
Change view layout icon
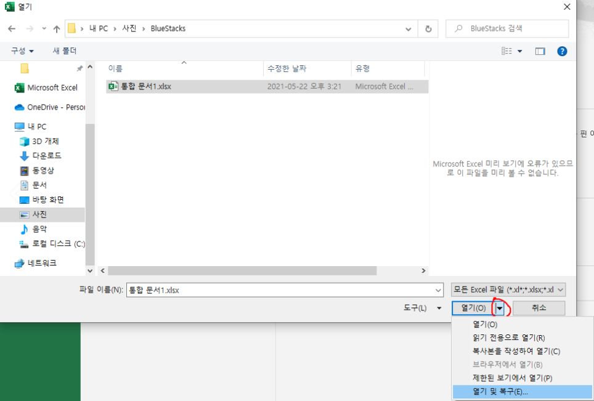(x=507, y=51)
